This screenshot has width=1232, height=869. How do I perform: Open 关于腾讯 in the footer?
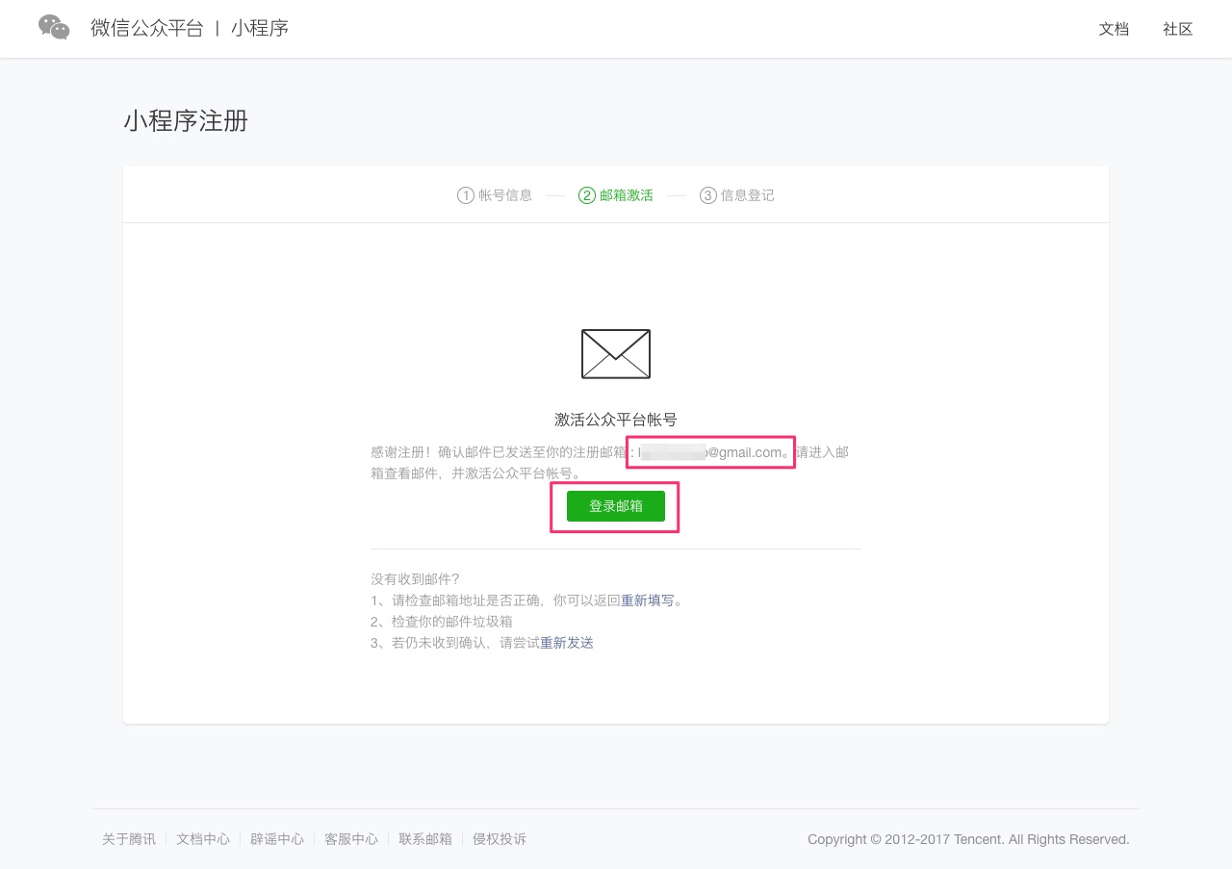coord(129,839)
